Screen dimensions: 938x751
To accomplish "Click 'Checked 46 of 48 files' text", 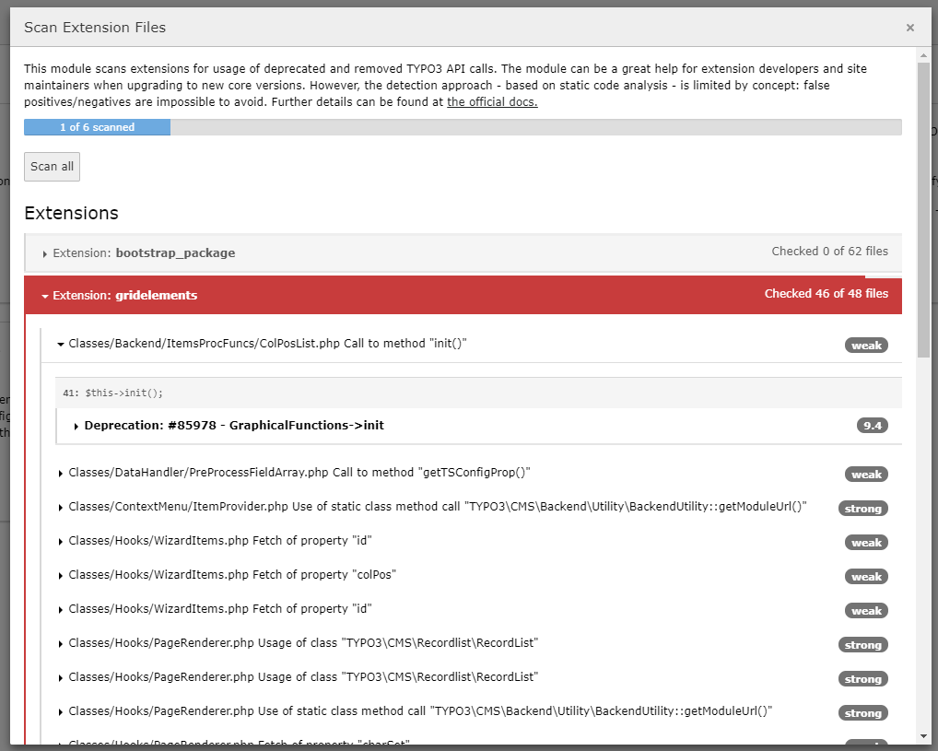I will [827, 294].
